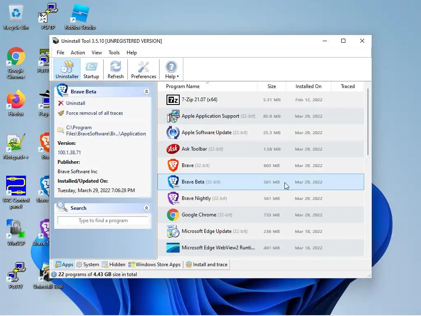Click the 733 MB size cell

coord(271,215)
